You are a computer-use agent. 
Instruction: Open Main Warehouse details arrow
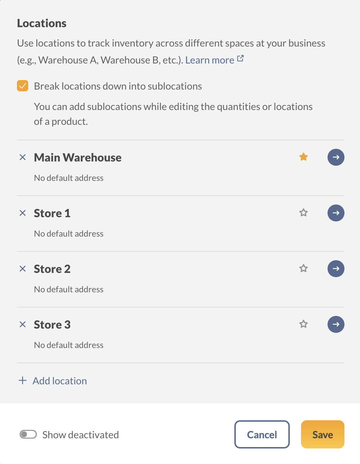click(336, 157)
